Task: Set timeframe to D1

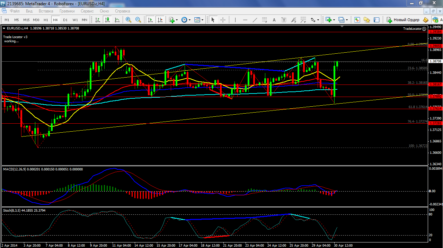Action: pyautogui.click(x=65, y=20)
